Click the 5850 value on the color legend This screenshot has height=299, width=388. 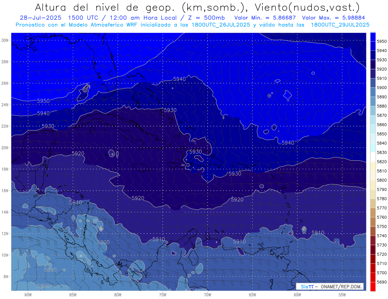click(382, 134)
